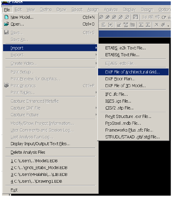172x197 pixels.
Task: Click the crossed diagonal arrow icon
Action: (x=156, y=25)
